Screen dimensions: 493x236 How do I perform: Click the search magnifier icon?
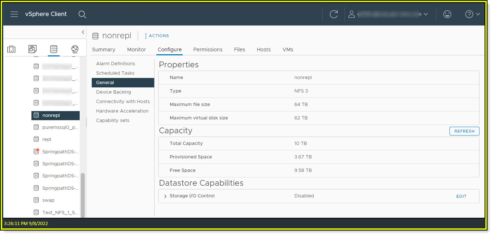point(82,14)
